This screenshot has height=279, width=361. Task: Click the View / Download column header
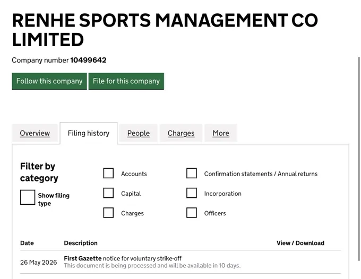pyautogui.click(x=300, y=243)
